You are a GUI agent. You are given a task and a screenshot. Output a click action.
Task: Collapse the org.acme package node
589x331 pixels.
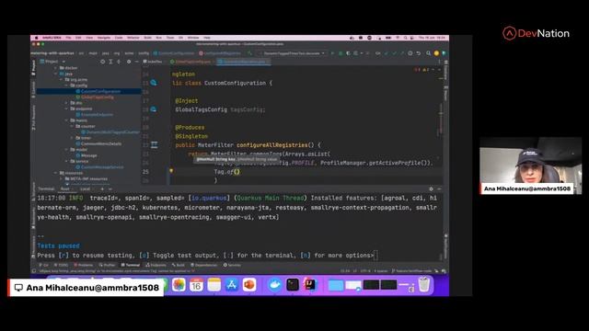[62, 80]
